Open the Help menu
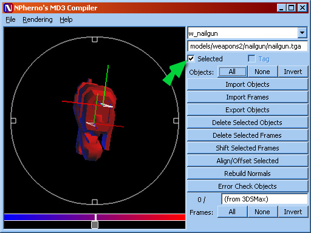The width and height of the screenshot is (311, 233). (x=66, y=19)
